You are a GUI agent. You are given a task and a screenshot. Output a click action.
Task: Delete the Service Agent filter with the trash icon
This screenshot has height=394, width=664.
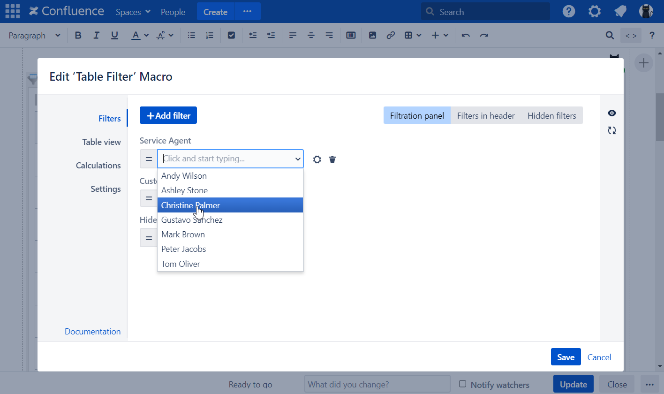pyautogui.click(x=332, y=159)
